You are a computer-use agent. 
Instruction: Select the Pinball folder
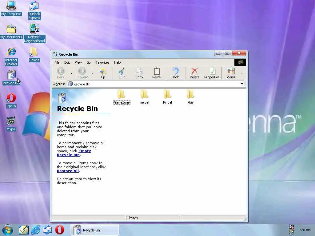pos(168,97)
